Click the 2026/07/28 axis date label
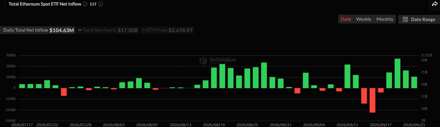 (80, 125)
